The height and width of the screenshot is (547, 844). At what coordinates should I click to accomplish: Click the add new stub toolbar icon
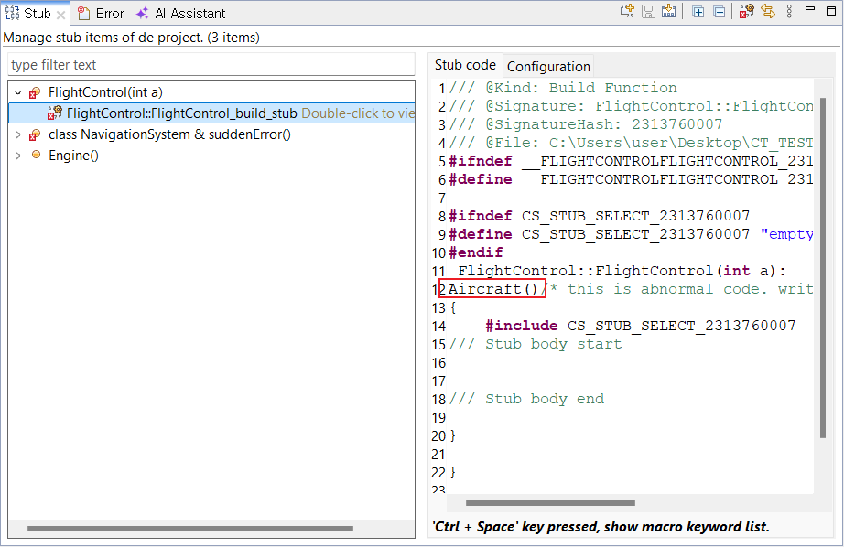pyautogui.click(x=627, y=11)
